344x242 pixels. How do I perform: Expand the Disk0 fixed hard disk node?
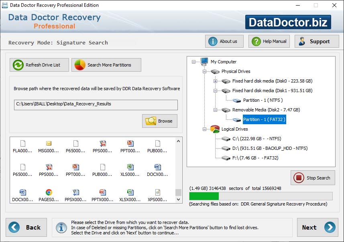point(216,81)
